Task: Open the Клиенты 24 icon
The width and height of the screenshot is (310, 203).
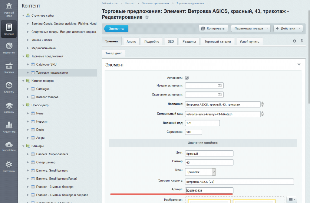Action: tap(9, 85)
